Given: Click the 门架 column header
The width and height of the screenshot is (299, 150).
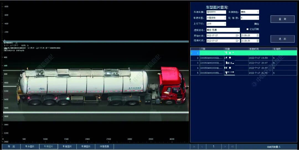Looking at the screenshot, I should 212,49.
